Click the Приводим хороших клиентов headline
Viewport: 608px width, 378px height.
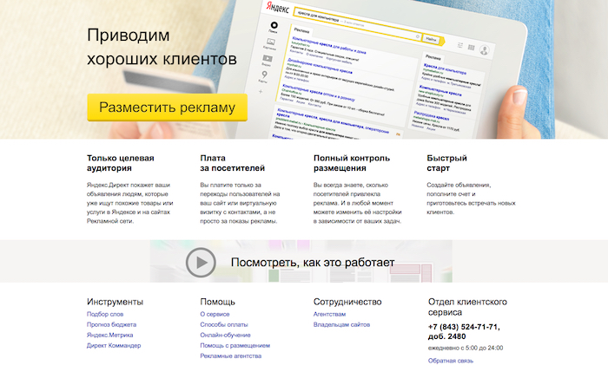pos(162,47)
